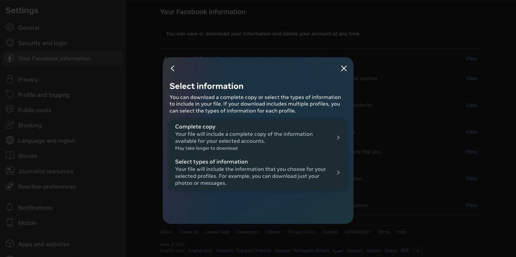Click the plus to show more languages
Viewport: 516px width, 257px height.
click(x=417, y=250)
